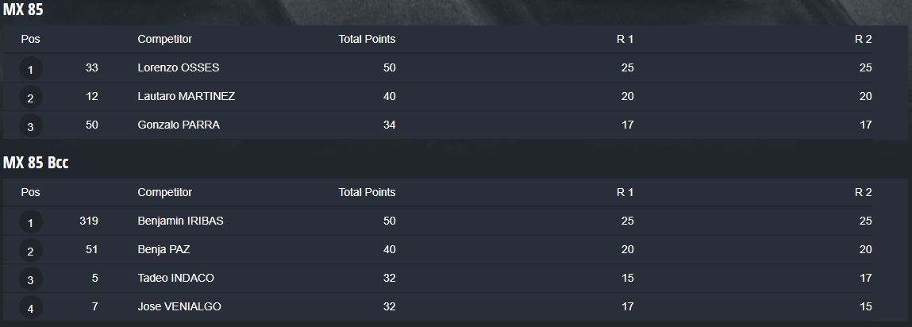Screen dimensions: 912x327
Task: Click Total Points header in MX 85 Bcc table
Action: pos(367,192)
